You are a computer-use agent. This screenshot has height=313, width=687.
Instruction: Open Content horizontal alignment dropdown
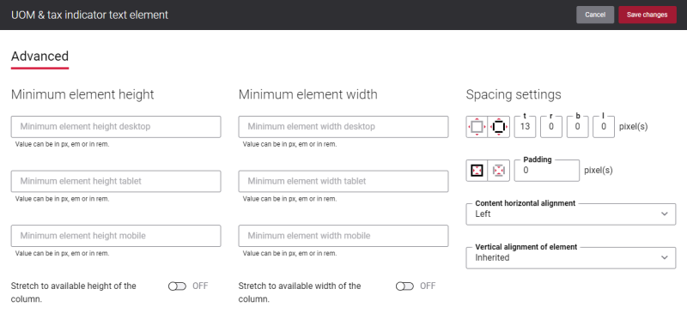pyautogui.click(x=571, y=214)
